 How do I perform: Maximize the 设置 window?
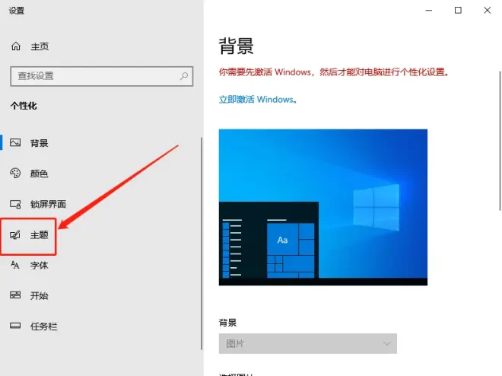tap(458, 10)
